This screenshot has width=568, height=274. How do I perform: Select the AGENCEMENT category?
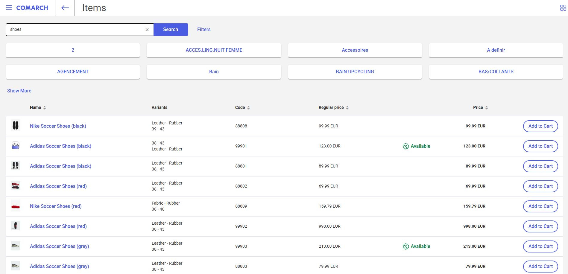click(73, 72)
